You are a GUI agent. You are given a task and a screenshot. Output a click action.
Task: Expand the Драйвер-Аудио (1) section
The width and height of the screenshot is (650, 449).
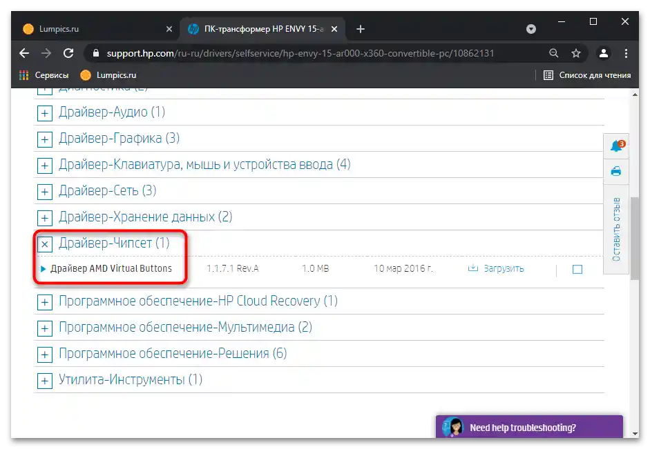pyautogui.click(x=45, y=113)
